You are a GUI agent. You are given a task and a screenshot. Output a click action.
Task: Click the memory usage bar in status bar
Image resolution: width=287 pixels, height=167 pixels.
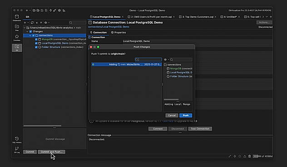point(262,156)
